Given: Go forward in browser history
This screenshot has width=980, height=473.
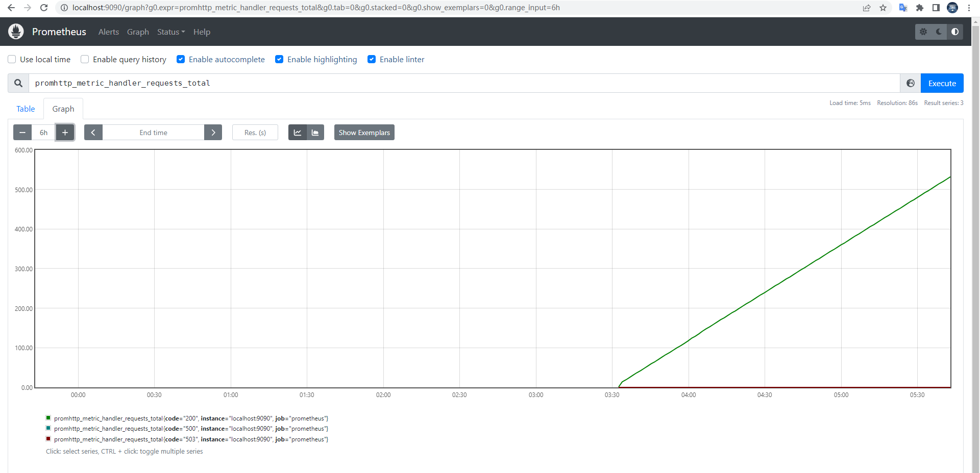Looking at the screenshot, I should click(28, 8).
